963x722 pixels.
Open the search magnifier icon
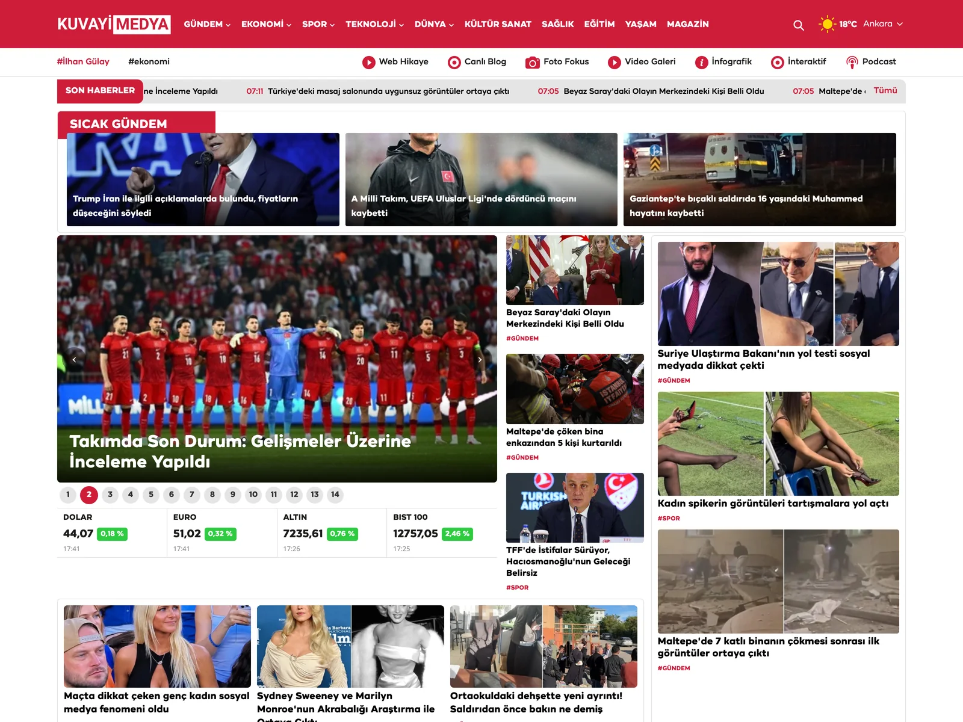798,25
